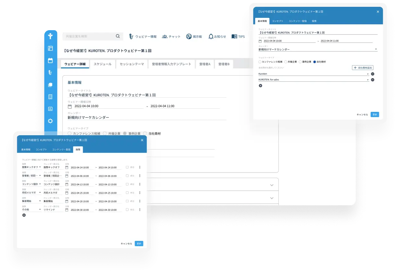Open the calendar picker for 施策キックオフ row

pos(67,167)
